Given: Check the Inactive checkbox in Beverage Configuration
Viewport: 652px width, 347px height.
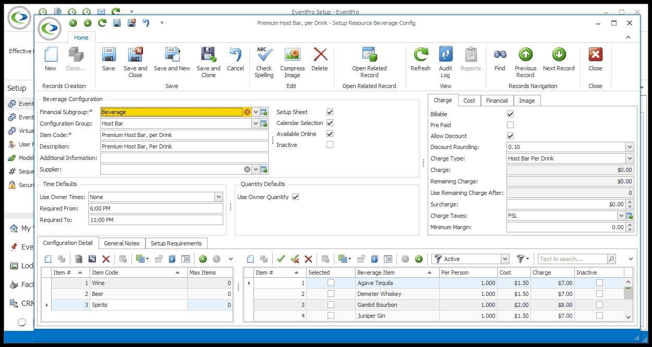Looking at the screenshot, I should tap(330, 145).
